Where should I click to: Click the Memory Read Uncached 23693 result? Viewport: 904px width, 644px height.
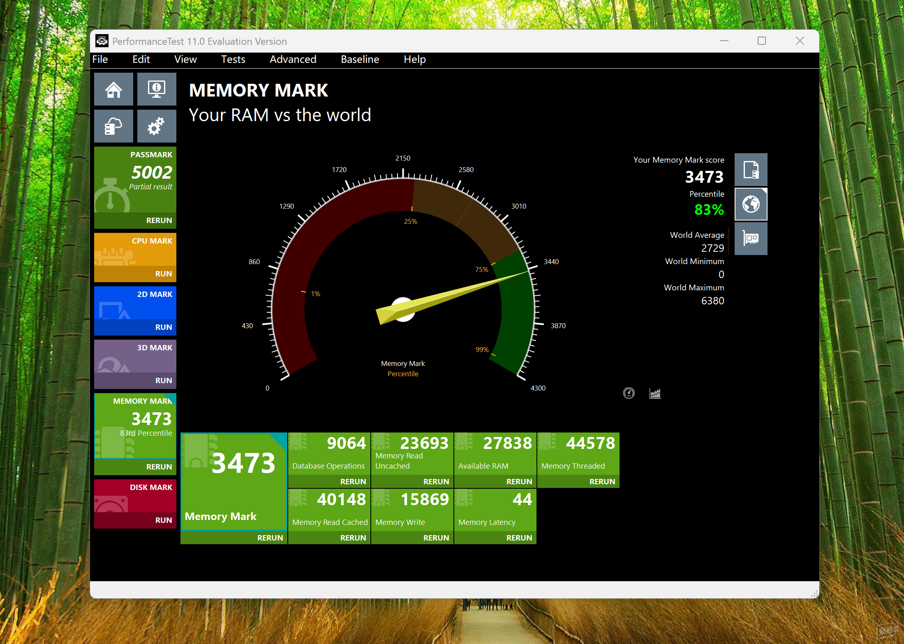coord(412,453)
